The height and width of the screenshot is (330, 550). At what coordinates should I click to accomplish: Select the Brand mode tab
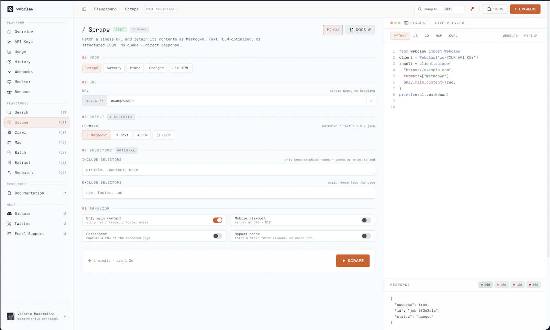coord(135,68)
